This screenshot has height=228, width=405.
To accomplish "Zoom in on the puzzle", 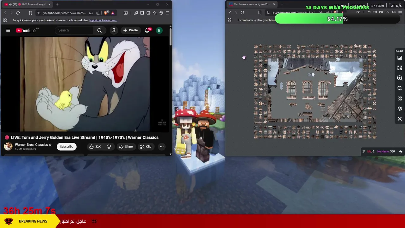I will click(x=400, y=78).
